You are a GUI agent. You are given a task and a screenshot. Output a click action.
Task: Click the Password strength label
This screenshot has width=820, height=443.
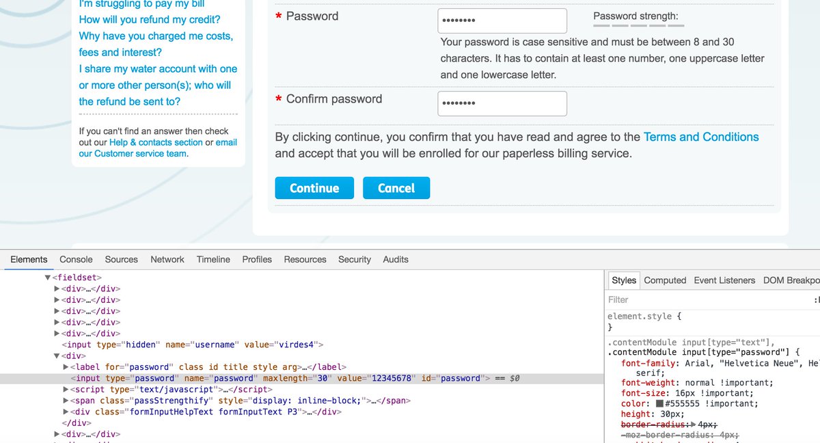coord(635,16)
